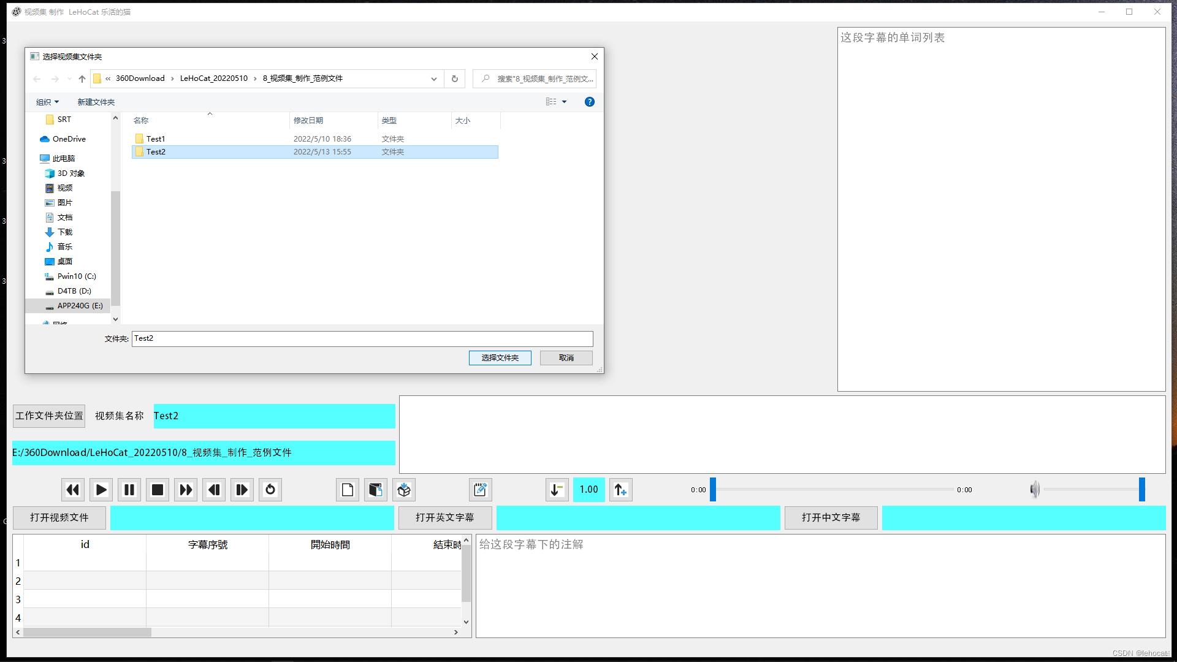Select the Test1 folder

click(x=156, y=139)
